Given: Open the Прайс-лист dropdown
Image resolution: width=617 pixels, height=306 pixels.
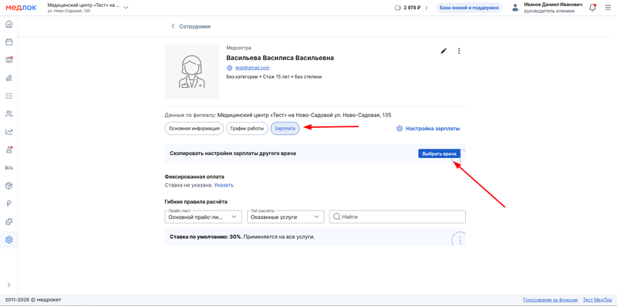Looking at the screenshot, I should [x=204, y=217].
